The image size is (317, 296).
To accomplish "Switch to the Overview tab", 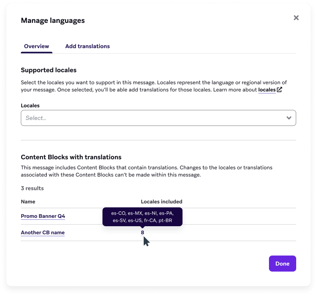I will pos(36,46).
